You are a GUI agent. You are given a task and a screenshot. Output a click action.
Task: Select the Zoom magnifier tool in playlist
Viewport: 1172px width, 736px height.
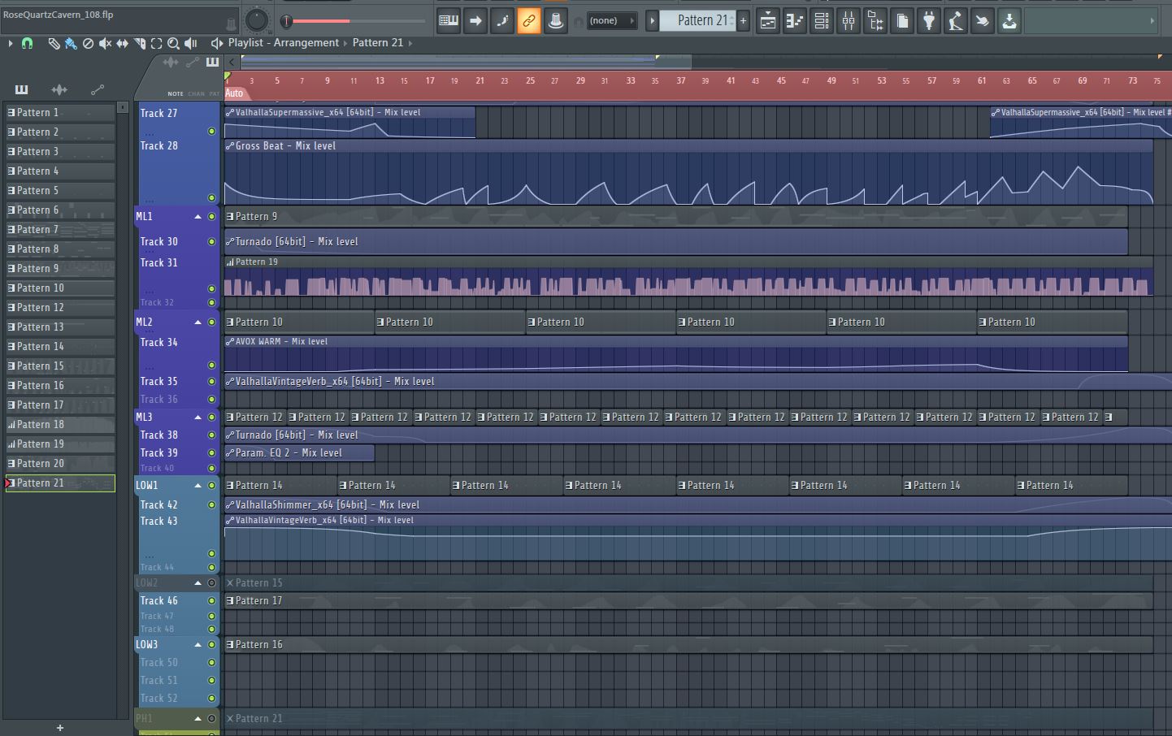[173, 43]
